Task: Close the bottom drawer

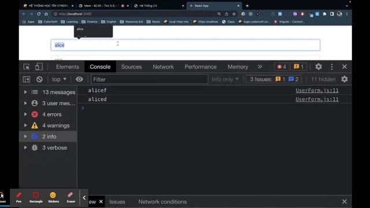Action: point(345,202)
